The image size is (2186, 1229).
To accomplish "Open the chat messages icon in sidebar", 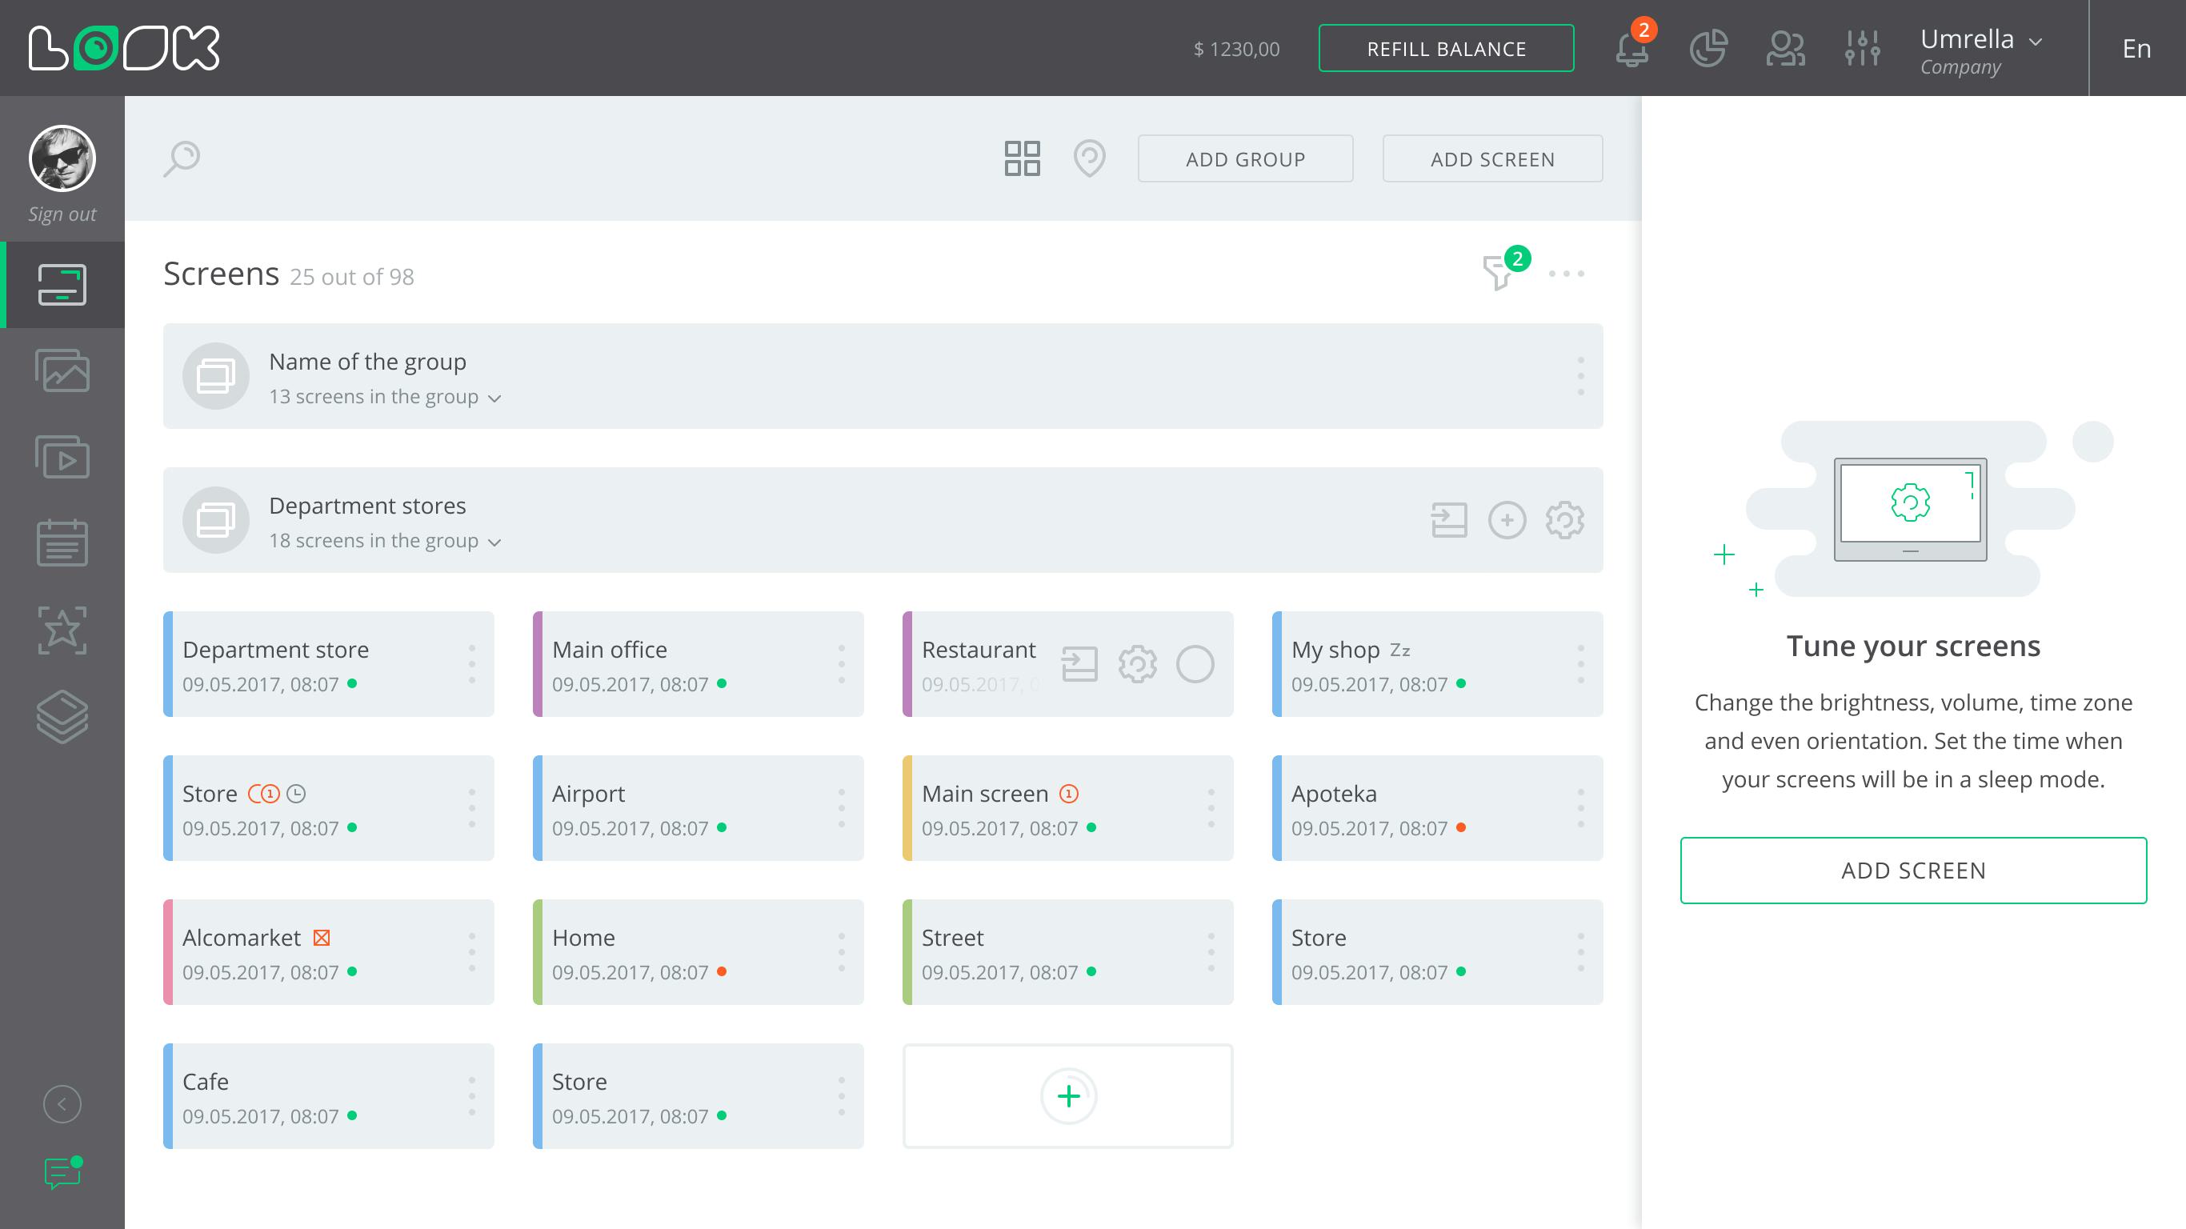I will coord(62,1173).
